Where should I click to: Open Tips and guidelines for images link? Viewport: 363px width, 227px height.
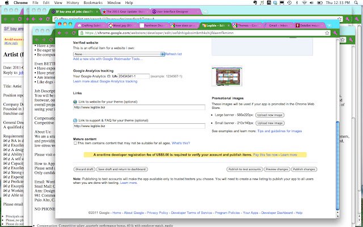(280, 131)
